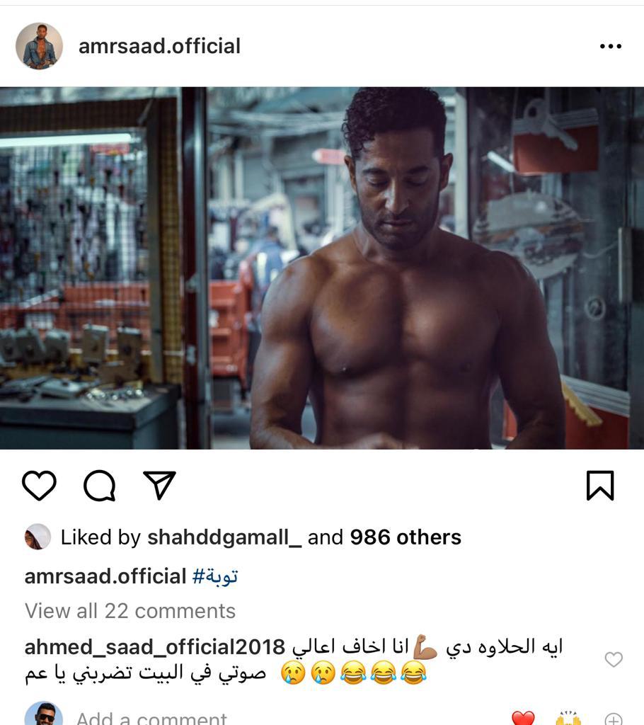Like ahmed_saad_official2018's comment

tap(614, 659)
